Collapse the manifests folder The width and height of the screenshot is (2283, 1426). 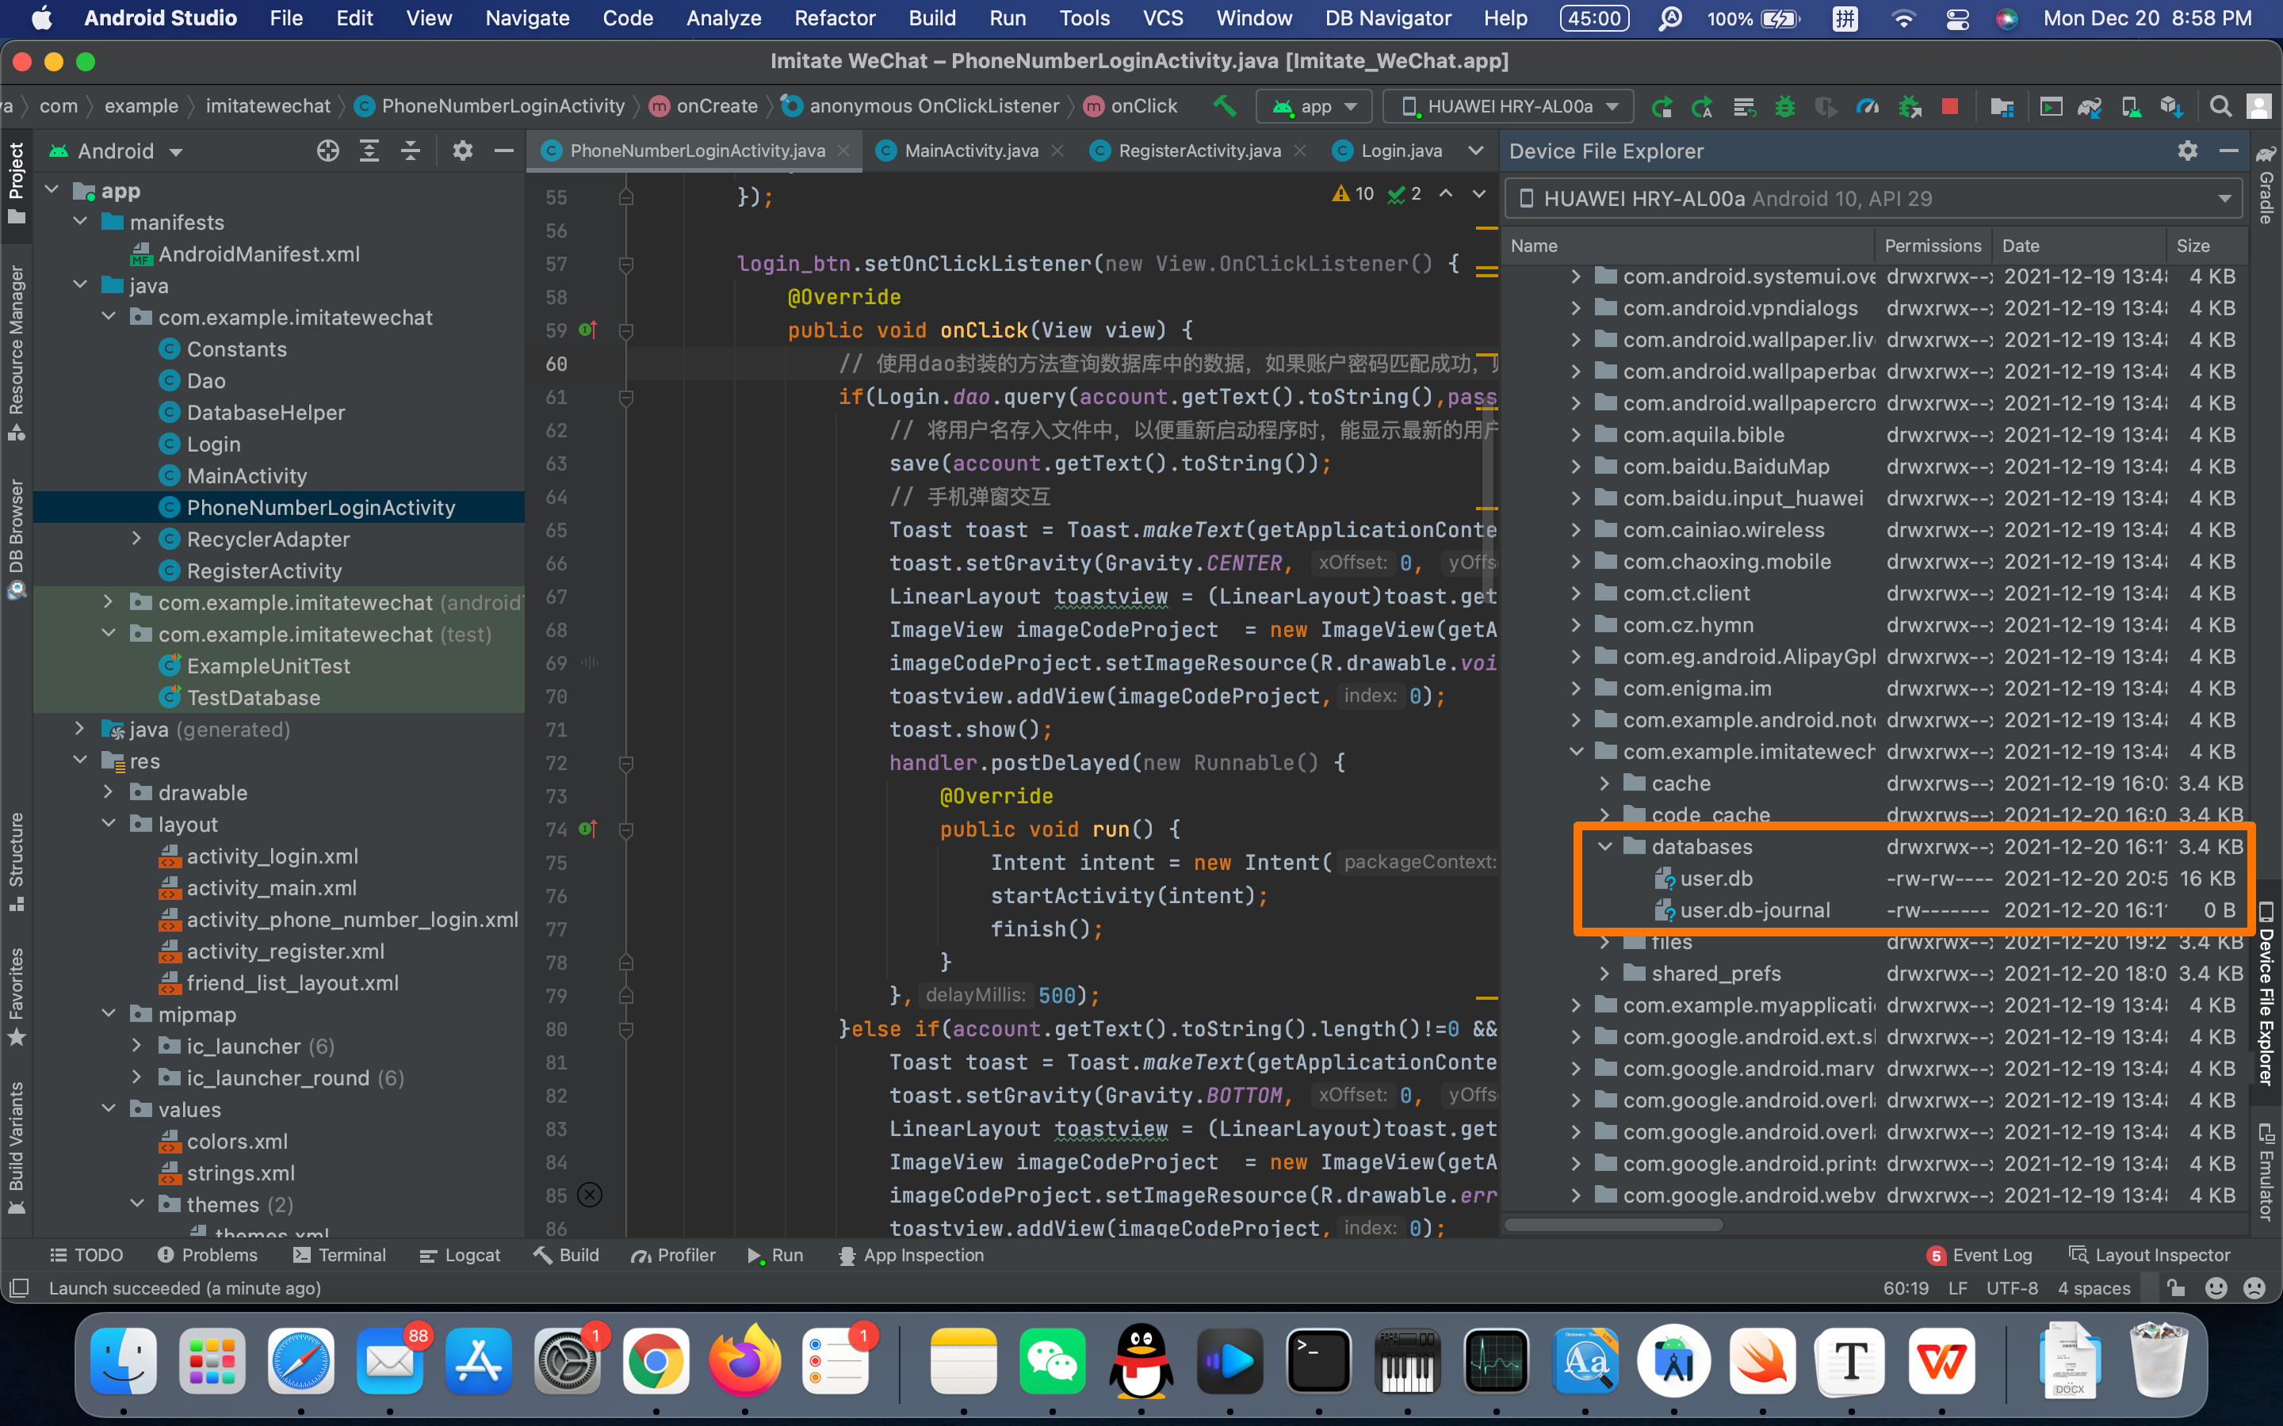(x=80, y=222)
